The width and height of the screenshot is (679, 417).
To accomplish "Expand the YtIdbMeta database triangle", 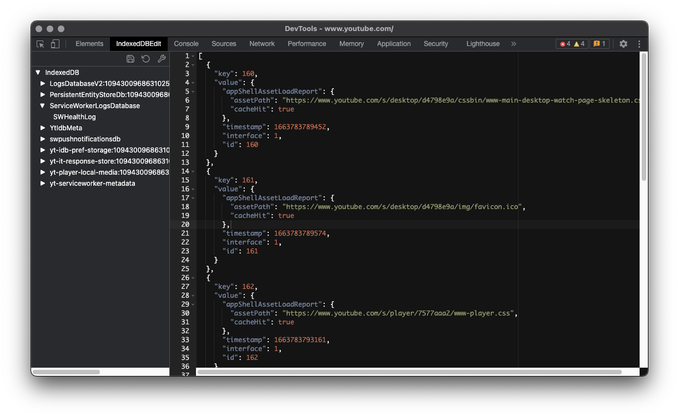I will coord(43,128).
